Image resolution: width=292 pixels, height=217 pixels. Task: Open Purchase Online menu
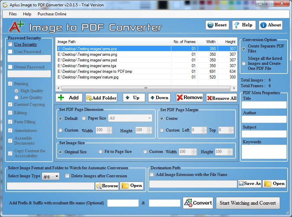(x=52, y=14)
